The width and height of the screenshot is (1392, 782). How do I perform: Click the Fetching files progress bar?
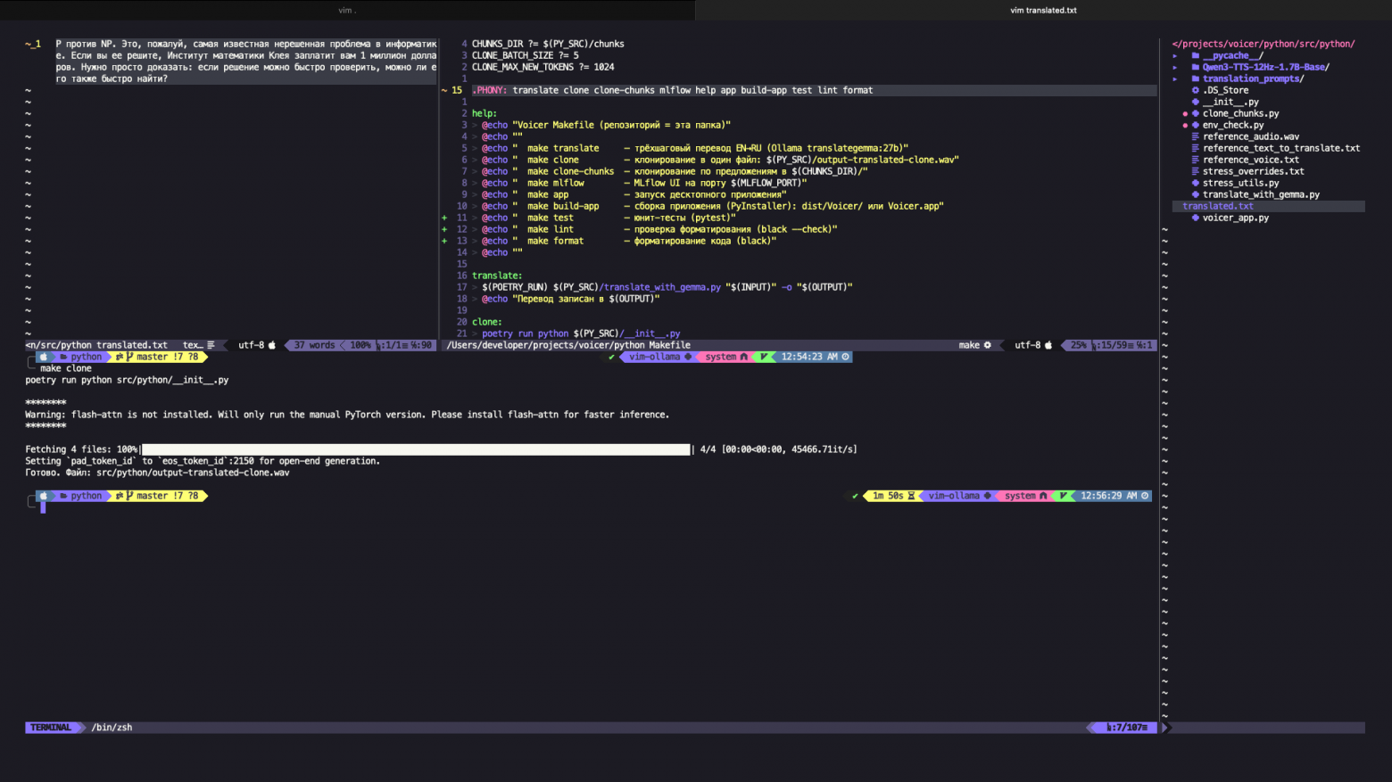[x=416, y=449]
